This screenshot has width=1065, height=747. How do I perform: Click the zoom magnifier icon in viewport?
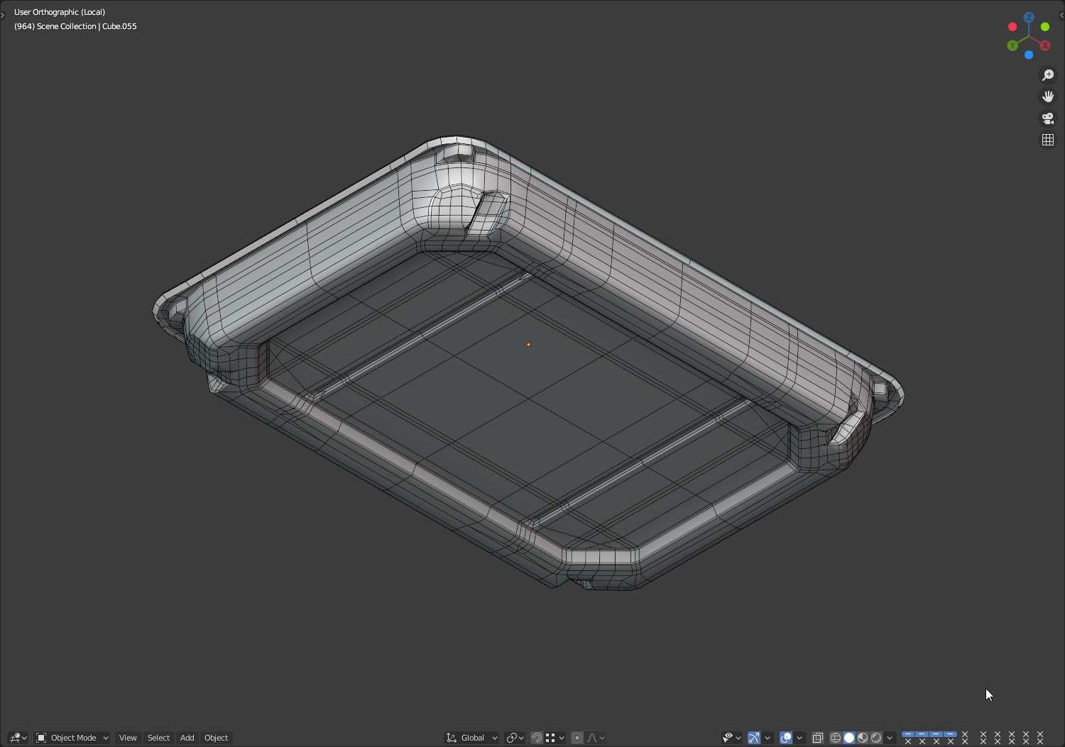(1048, 75)
